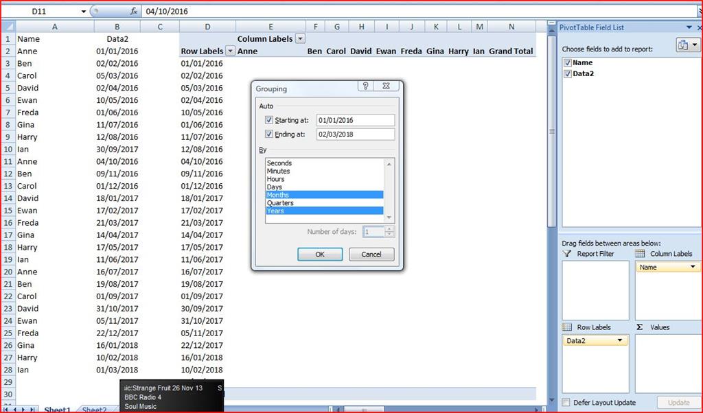Enable Defer Layout Update checkbox
The height and width of the screenshot is (413, 703).
click(566, 402)
